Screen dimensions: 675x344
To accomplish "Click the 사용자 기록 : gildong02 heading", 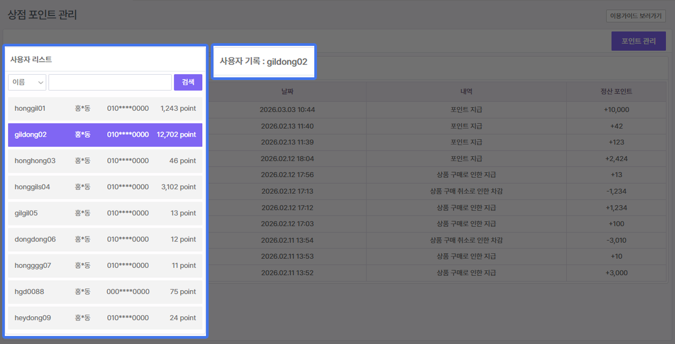I will pos(264,61).
